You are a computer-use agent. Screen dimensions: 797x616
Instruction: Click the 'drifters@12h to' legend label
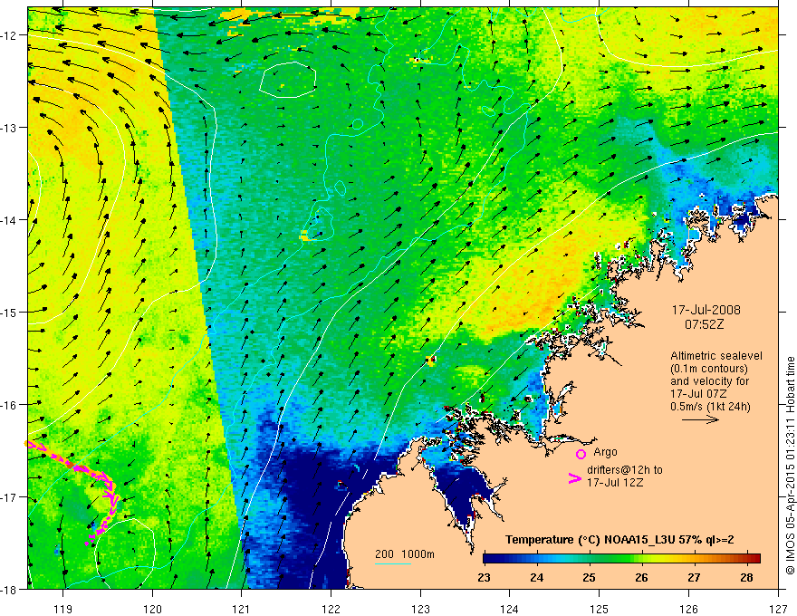625,470
